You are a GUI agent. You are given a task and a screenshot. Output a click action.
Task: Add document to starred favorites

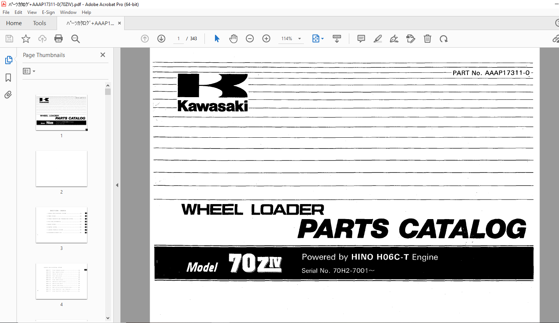(26, 39)
